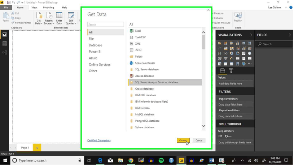Open the File menu
Screen dimensions: 294x165
(x=6, y=8)
